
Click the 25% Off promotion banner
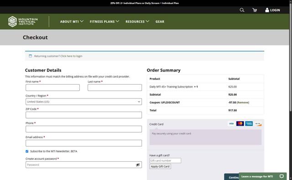click(145, 3)
